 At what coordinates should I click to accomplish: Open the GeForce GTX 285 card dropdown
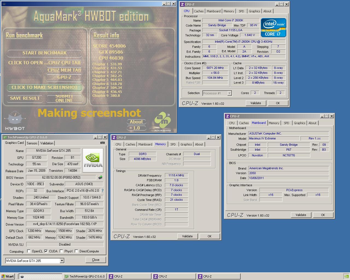[62, 261]
